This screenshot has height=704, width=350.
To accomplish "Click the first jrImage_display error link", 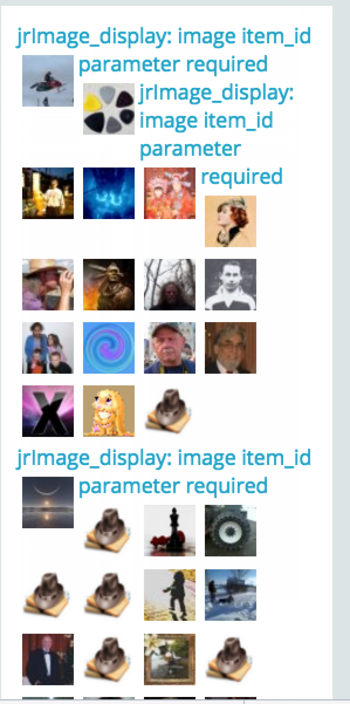I will [x=164, y=50].
